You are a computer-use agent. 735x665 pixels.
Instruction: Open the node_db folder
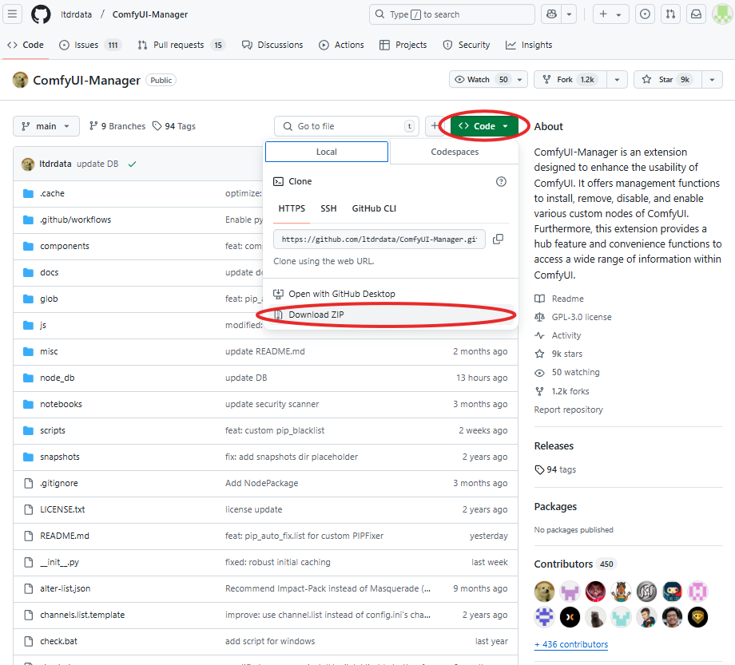pos(58,378)
